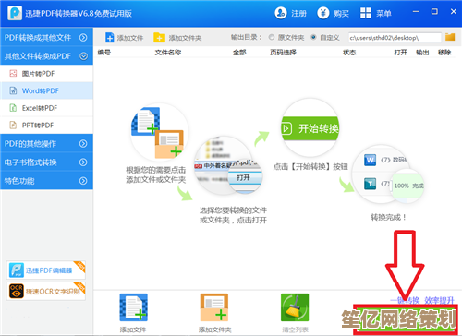Maximize the converter window
Image resolution: width=462 pixels, height=336 pixels.
tap(434, 12)
